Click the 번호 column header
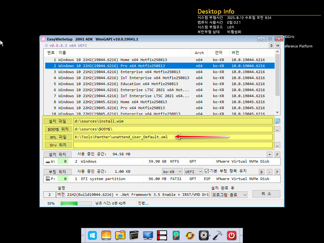The height and width of the screenshot is (243, 324). click(51, 53)
